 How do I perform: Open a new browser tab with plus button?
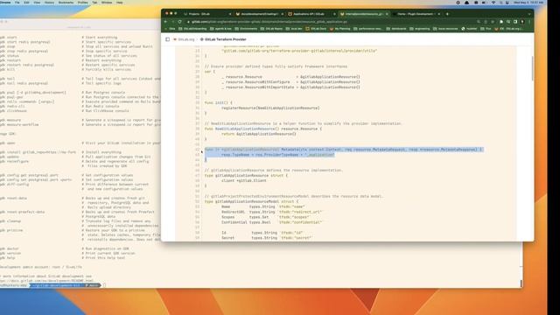tap(447, 14)
